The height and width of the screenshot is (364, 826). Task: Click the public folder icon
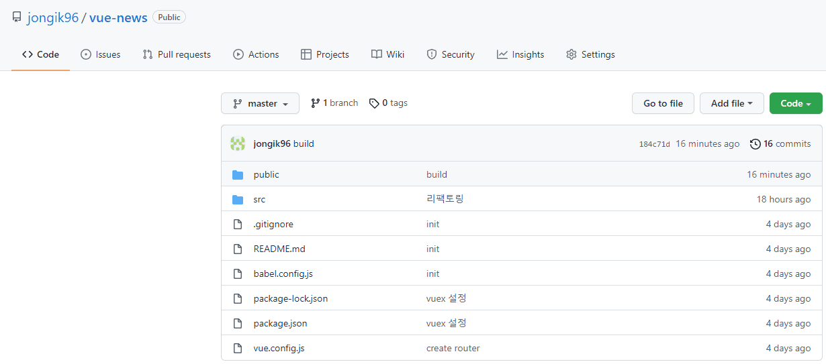(238, 175)
